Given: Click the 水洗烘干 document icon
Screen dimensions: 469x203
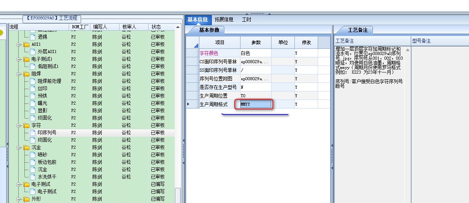Looking at the screenshot, I should click(x=33, y=177).
